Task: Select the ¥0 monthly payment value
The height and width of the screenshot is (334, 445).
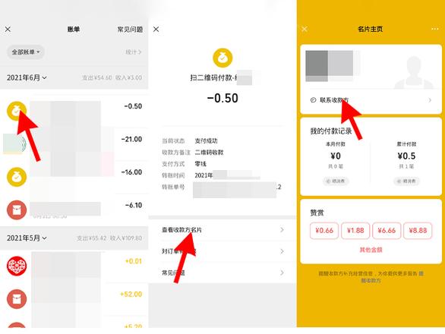Action: click(x=336, y=156)
